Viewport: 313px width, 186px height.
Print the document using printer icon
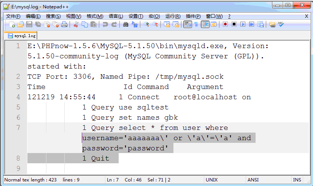[64, 25]
